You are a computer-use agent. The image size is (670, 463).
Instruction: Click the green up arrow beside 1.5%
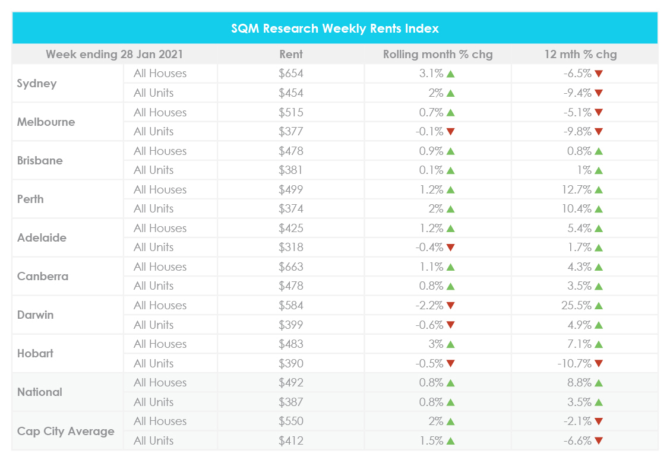[x=450, y=441]
